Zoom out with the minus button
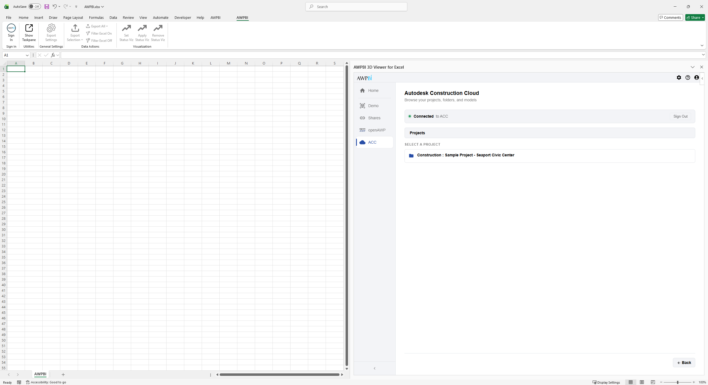The height and width of the screenshot is (385, 708). 661,382
